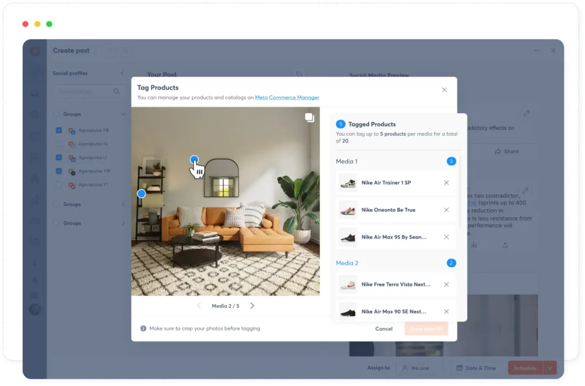Click the Nike Free Terra Vista thumbnail
Image resolution: width=585 pixels, height=386 pixels.
[348, 285]
